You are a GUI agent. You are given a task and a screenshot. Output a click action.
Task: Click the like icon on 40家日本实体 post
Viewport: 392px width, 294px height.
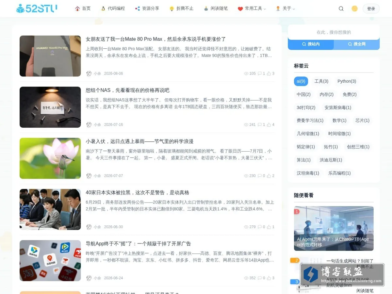269,227
